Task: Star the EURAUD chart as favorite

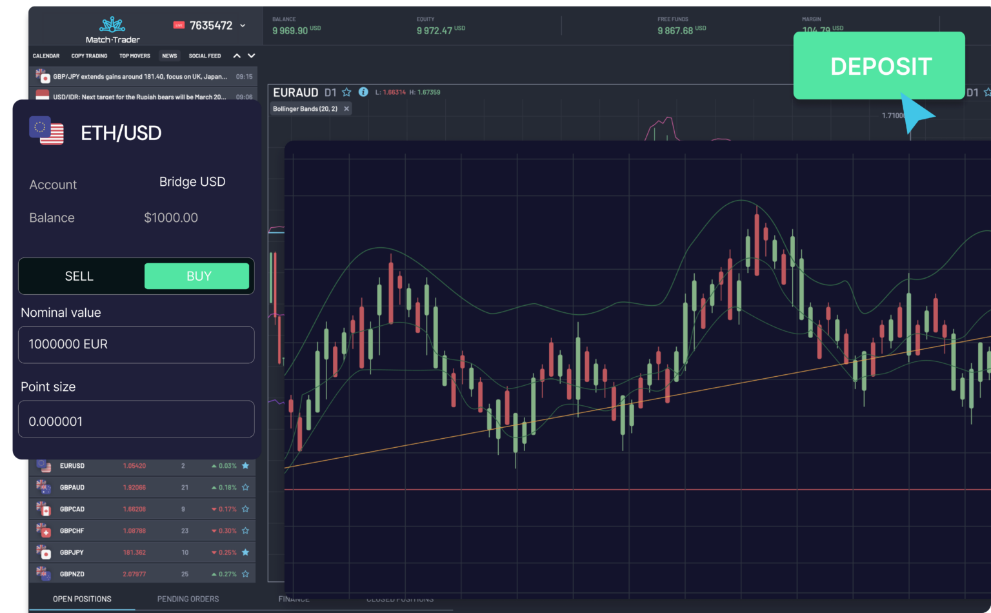Action: coord(346,92)
